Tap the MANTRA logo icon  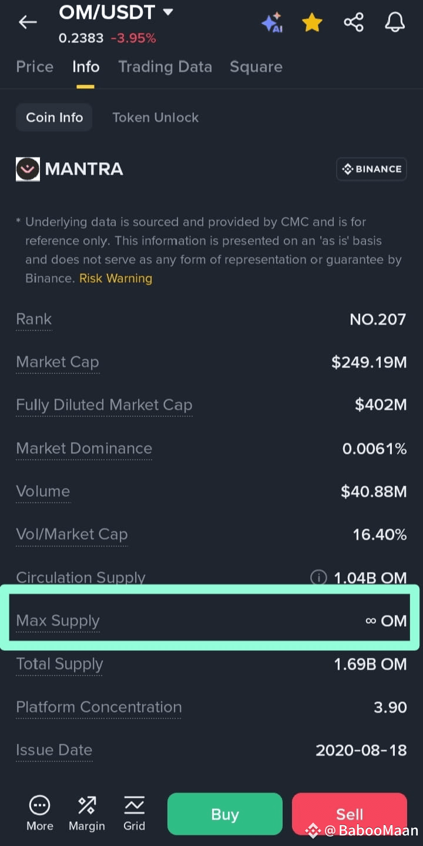click(28, 169)
